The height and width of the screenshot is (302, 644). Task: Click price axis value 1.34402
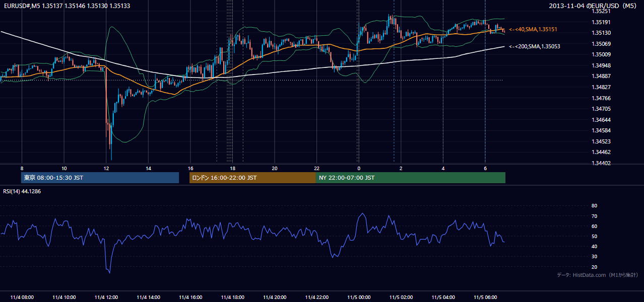601,163
